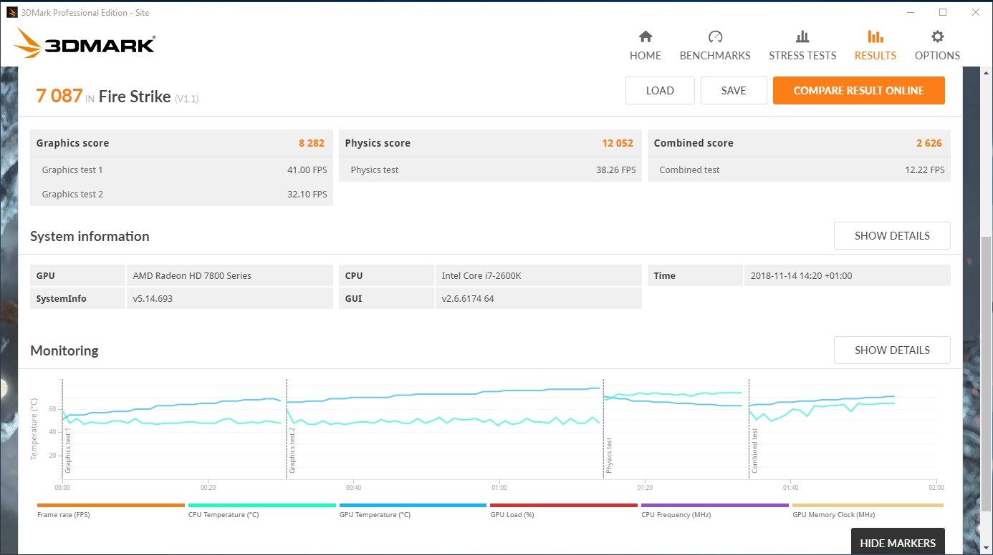
Task: Toggle the CPU Frequency (MHz) legend
Action: click(676, 515)
